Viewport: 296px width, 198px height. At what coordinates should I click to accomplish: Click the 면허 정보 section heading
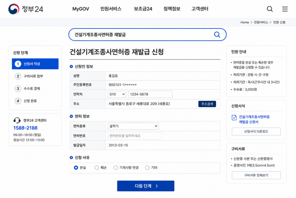coord(82,116)
